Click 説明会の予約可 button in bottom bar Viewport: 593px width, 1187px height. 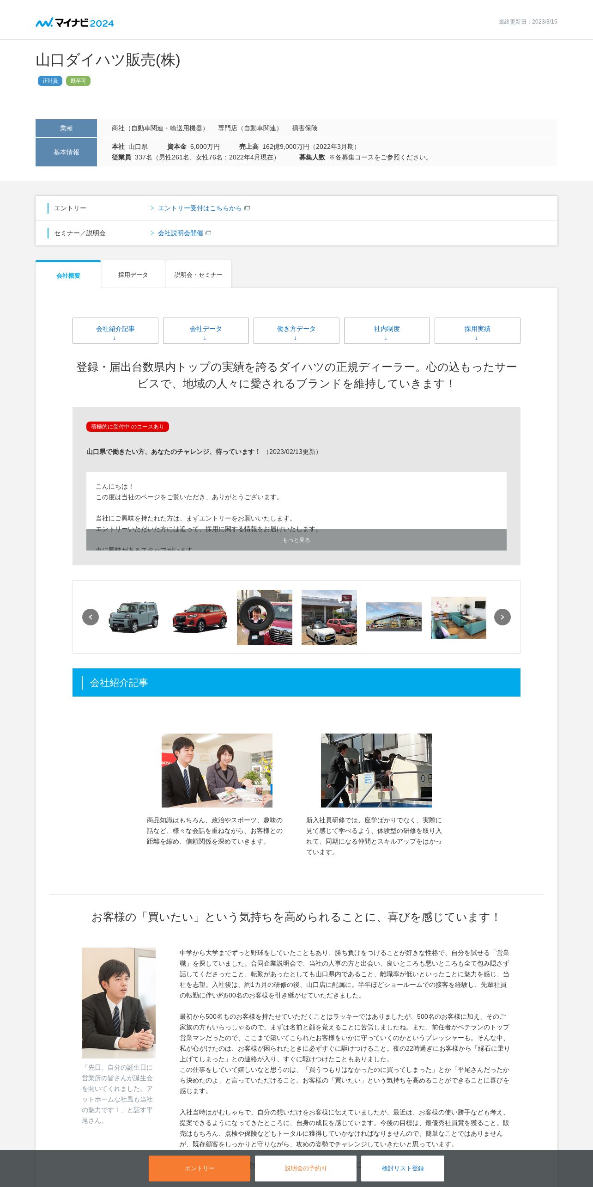point(306,1169)
